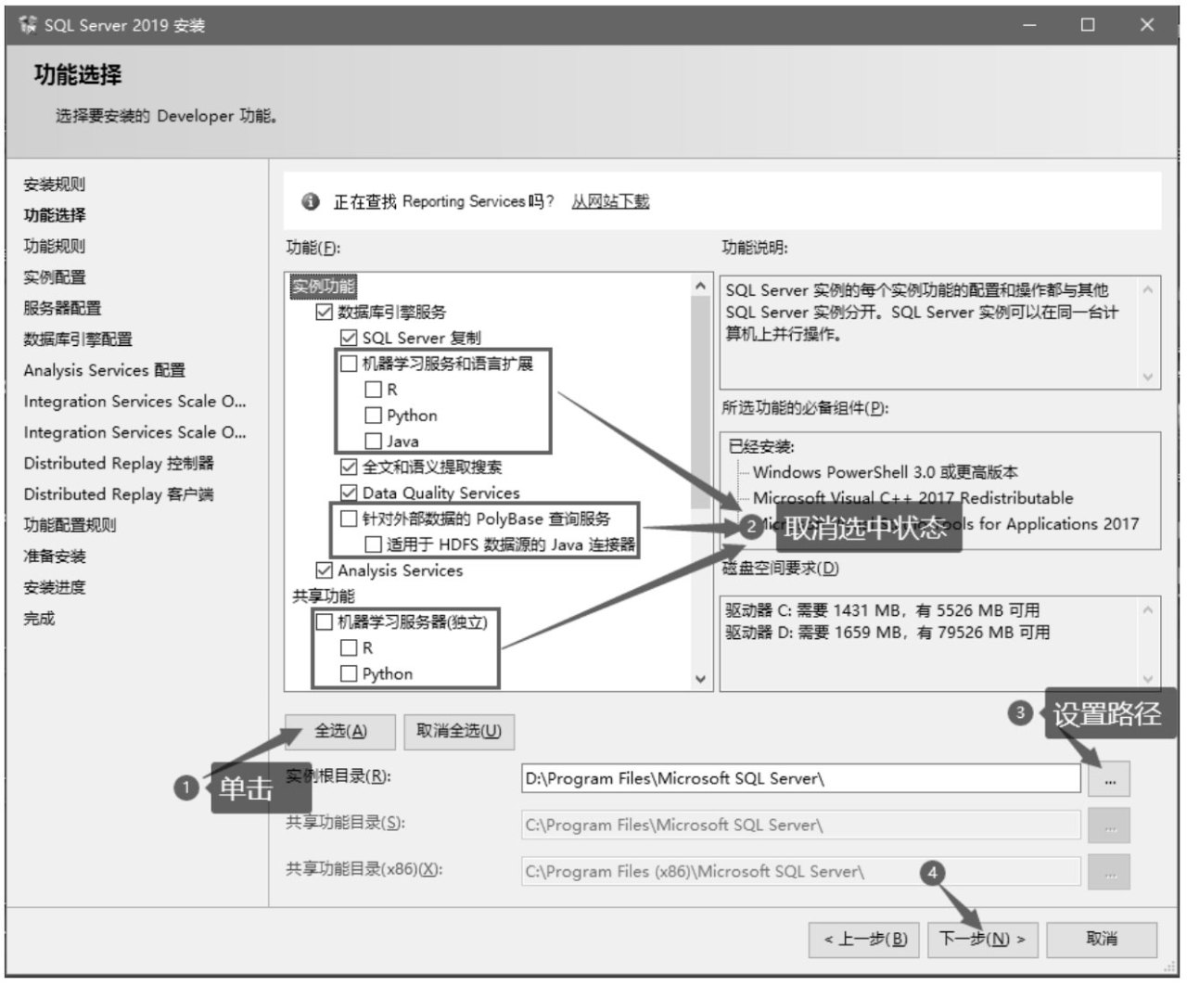Tick the Java checkbox
Image resolution: width=1187 pixels, height=986 pixels.
(x=374, y=442)
